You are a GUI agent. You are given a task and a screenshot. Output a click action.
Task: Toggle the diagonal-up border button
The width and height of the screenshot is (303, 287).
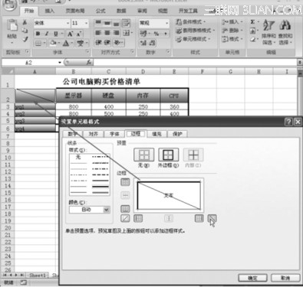125,218
